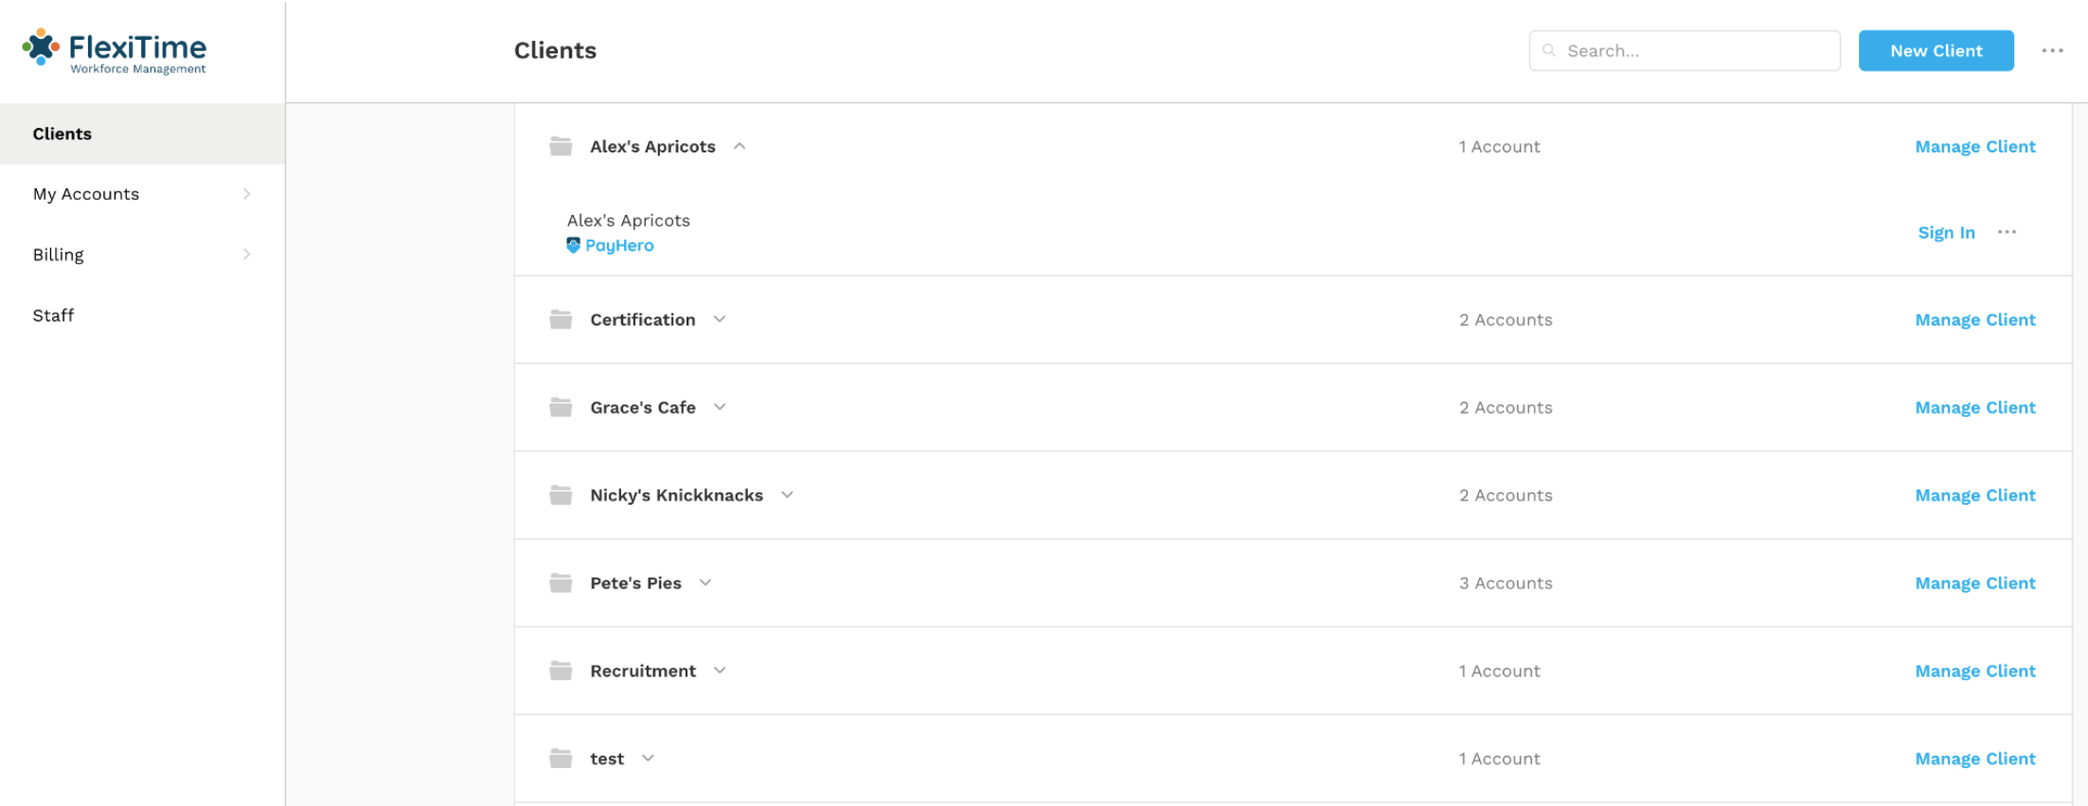The height and width of the screenshot is (806, 2088).
Task: Expand My Accounts in the sidebar
Action: [142, 194]
